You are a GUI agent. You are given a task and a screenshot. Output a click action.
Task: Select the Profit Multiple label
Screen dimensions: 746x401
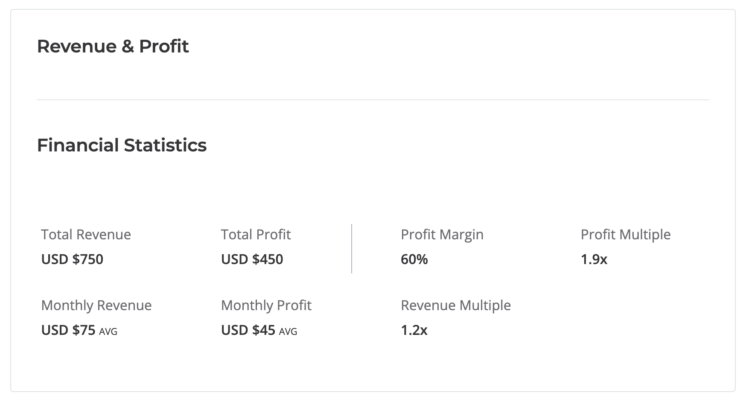click(x=625, y=234)
